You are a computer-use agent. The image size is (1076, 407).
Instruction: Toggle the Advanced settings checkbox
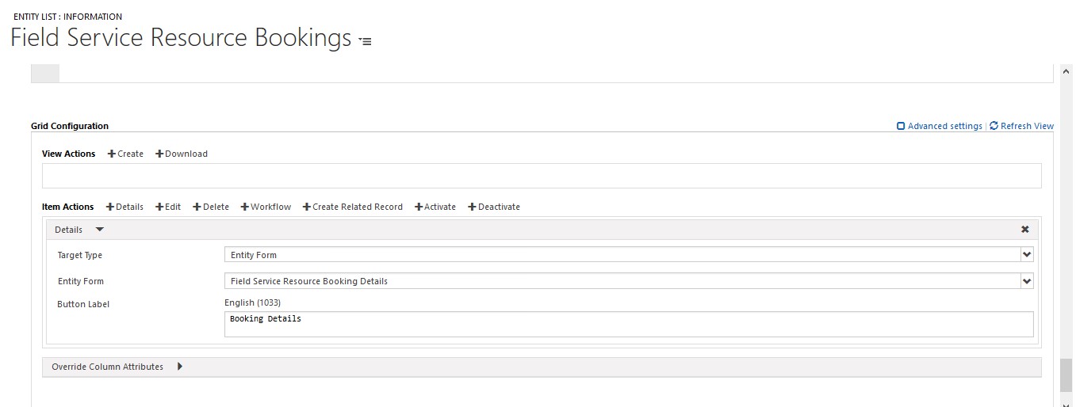click(901, 126)
